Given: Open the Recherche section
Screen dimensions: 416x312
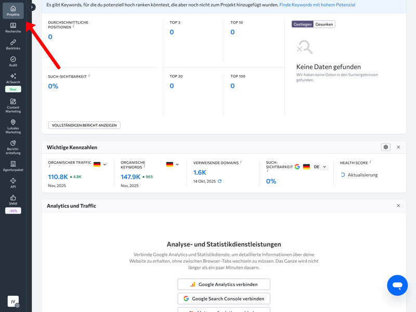Looking at the screenshot, I should pyautogui.click(x=13, y=28).
